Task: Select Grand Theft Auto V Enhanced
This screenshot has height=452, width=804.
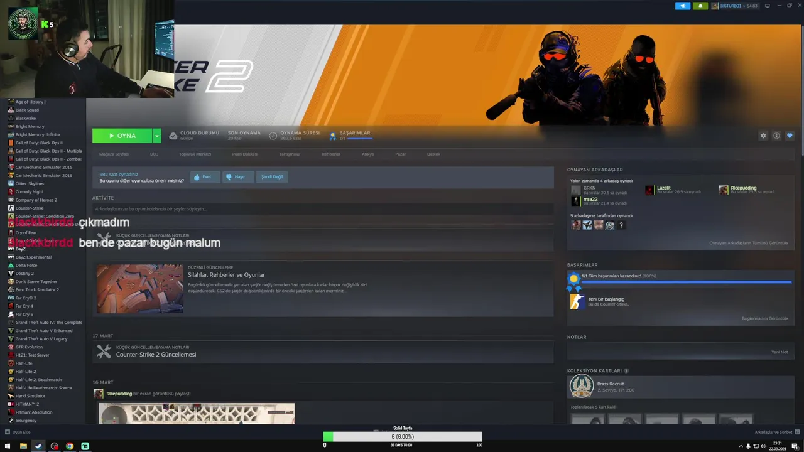Action: click(x=45, y=330)
